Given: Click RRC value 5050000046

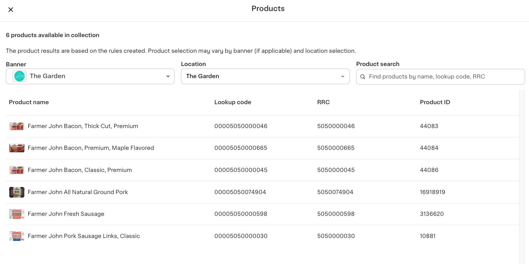Looking at the screenshot, I should (x=336, y=126).
